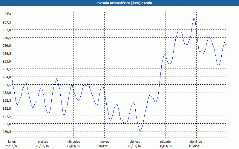Select the 937,5 value on the pressure axis
The height and width of the screenshot is (149, 239).
click(7, 22)
